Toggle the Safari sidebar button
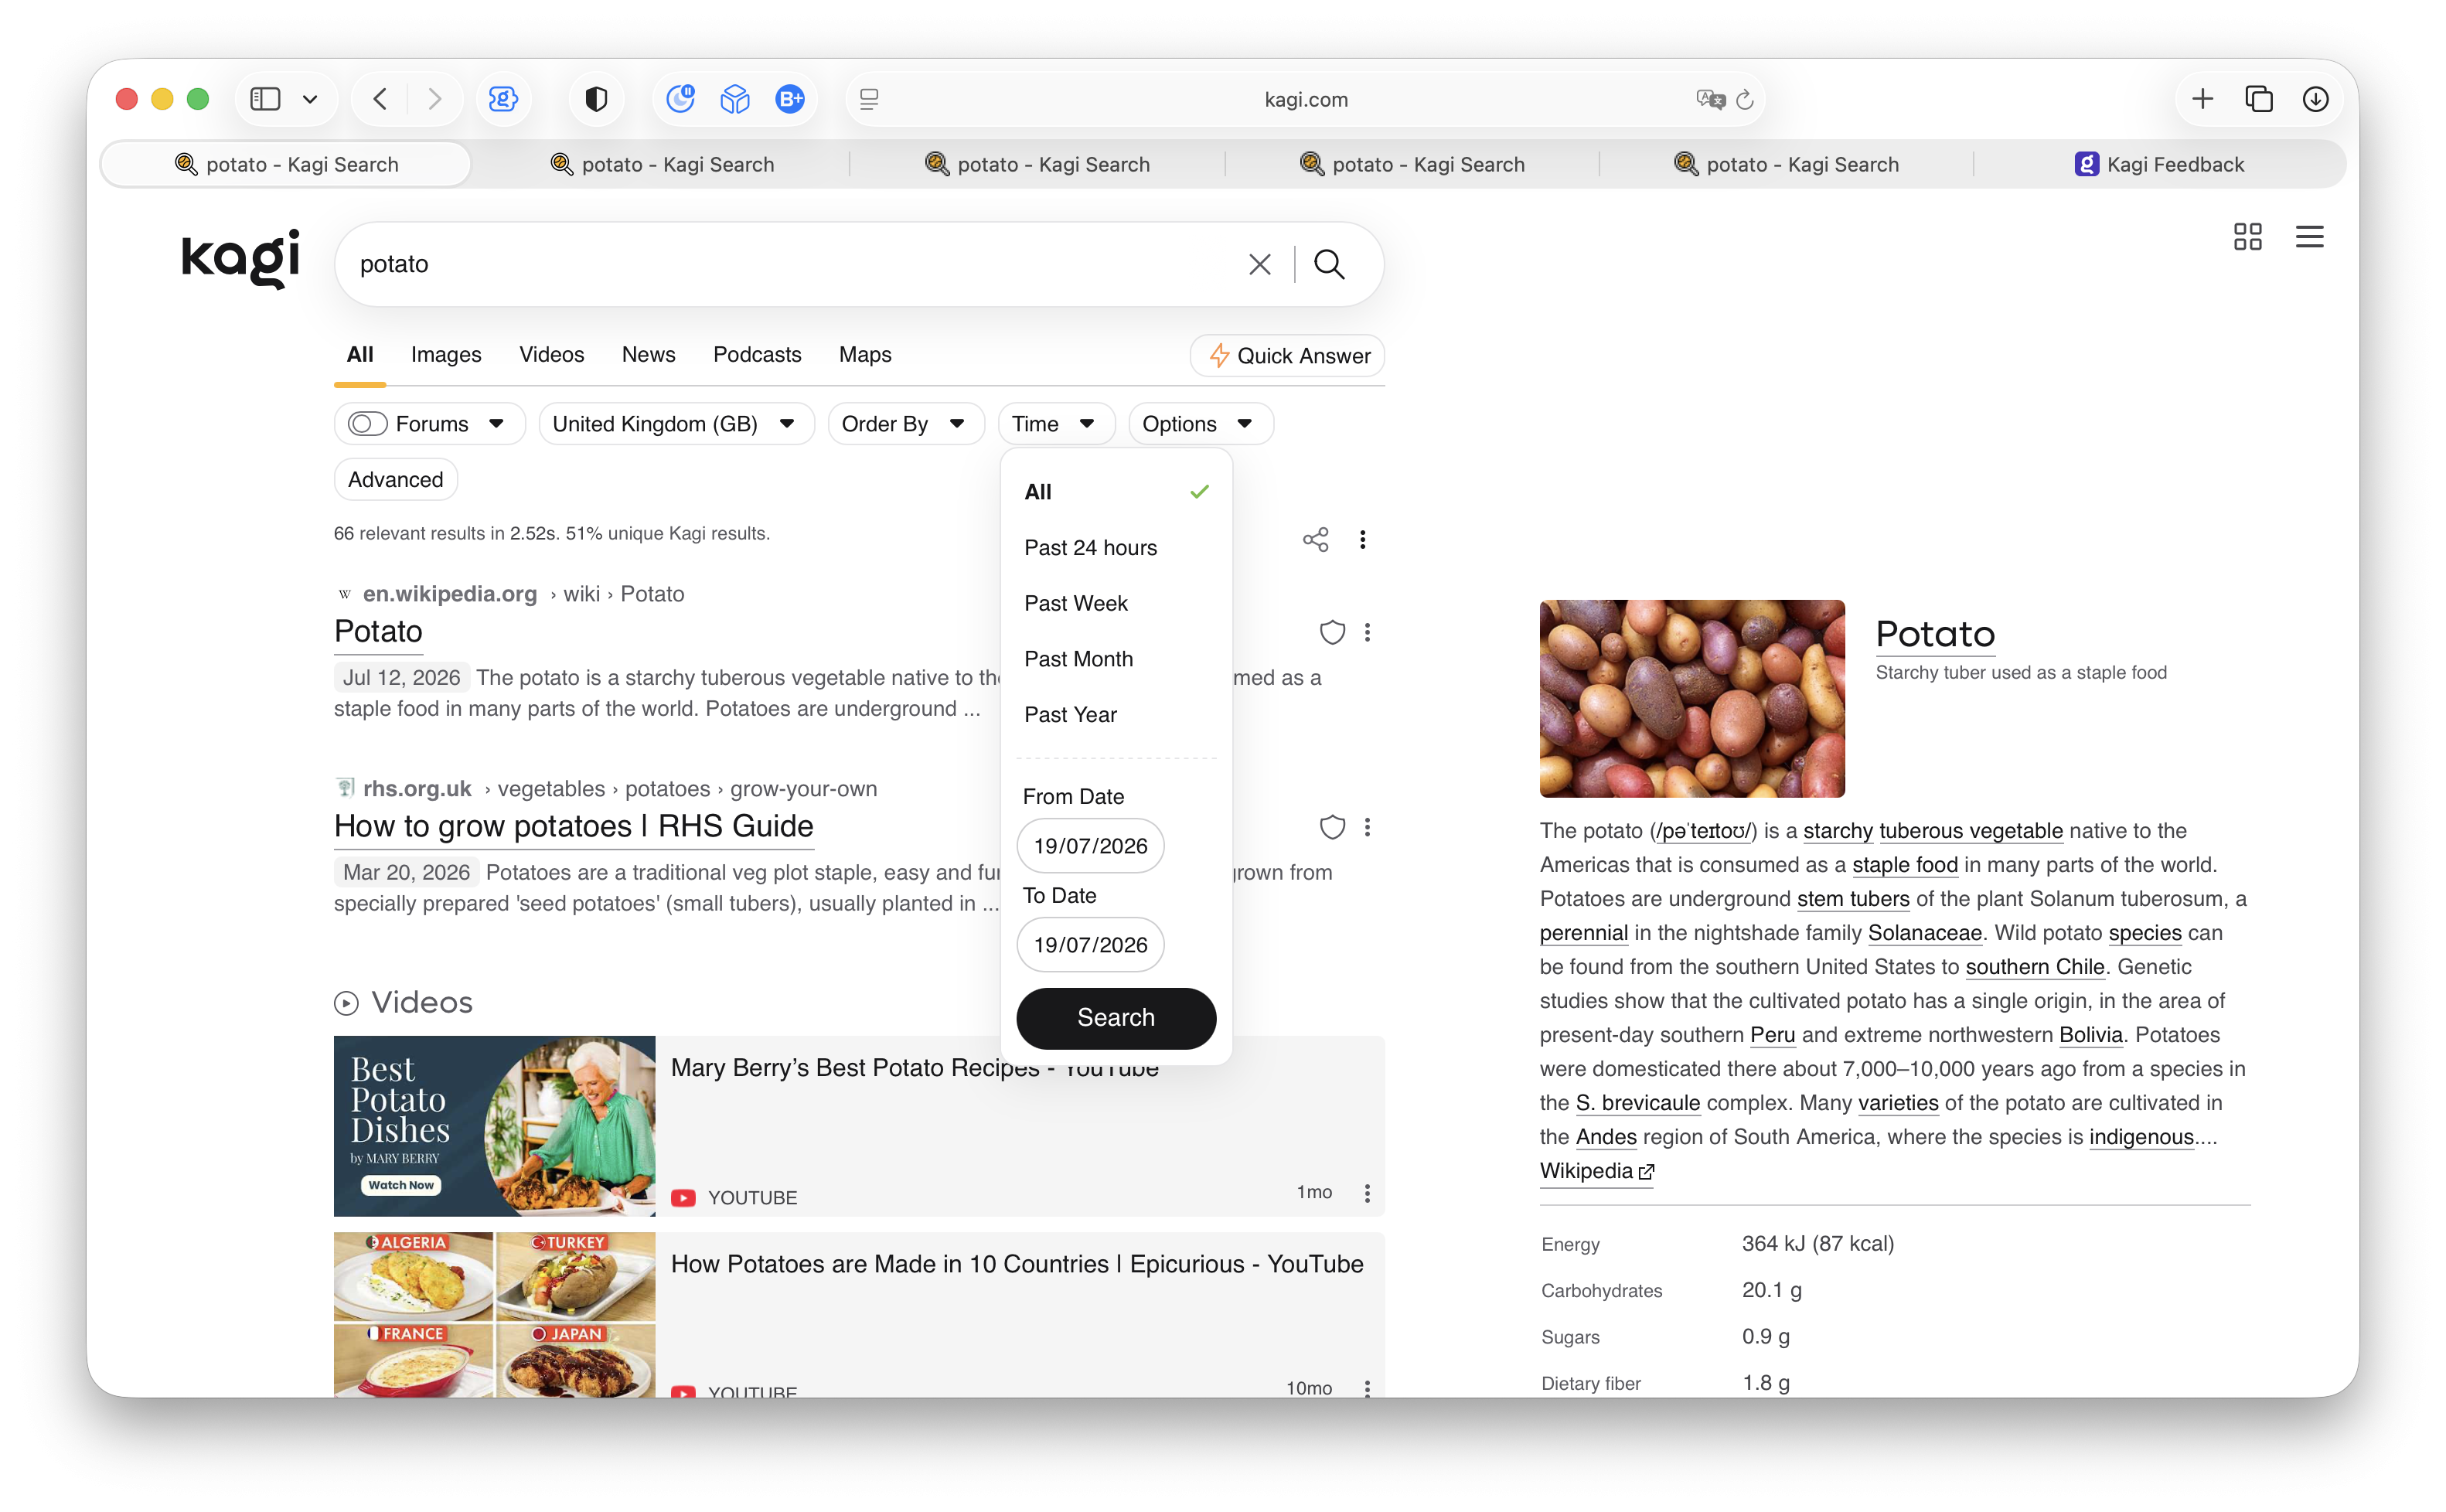This screenshot has width=2446, height=1512. pos(265,99)
